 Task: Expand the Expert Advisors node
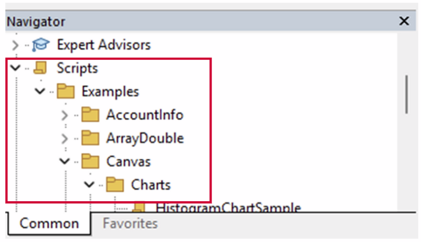tap(15, 45)
